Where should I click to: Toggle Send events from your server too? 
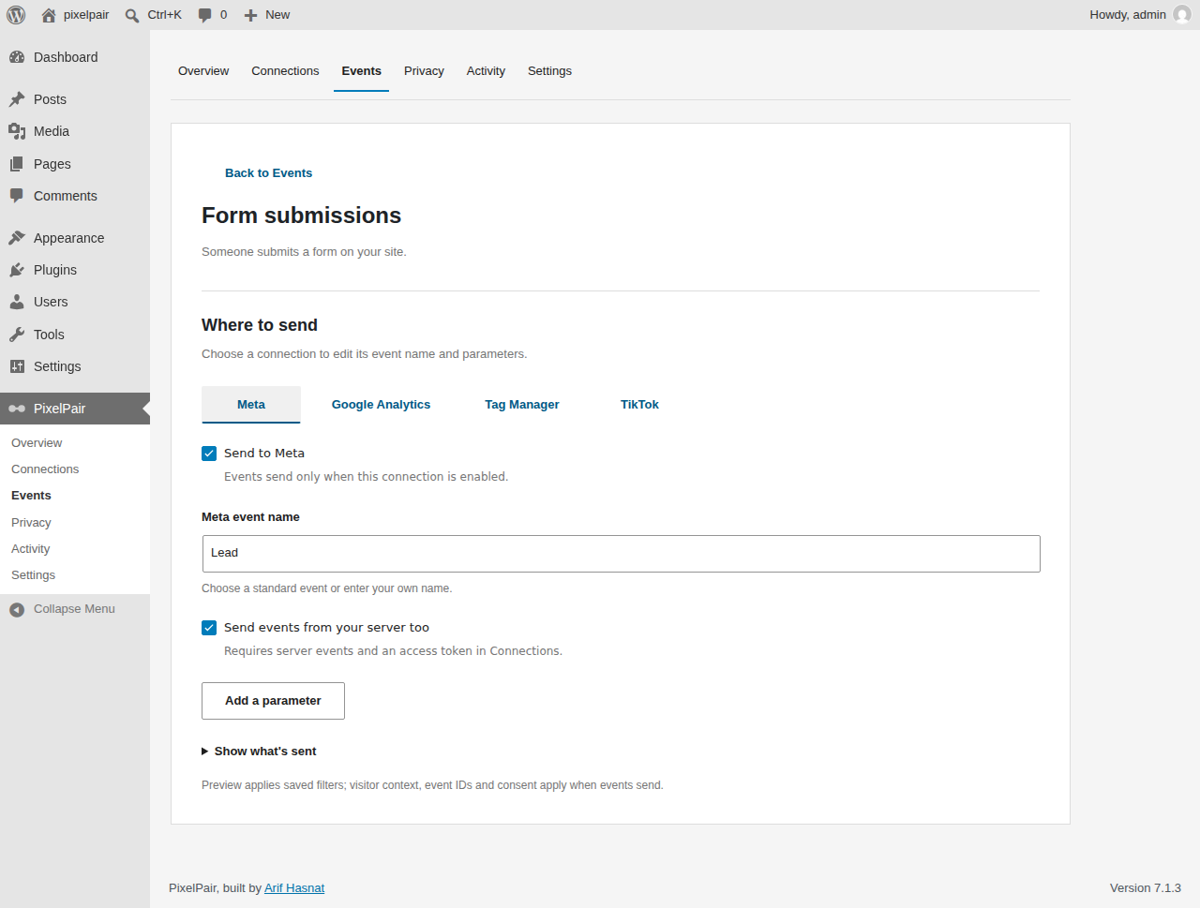point(209,628)
